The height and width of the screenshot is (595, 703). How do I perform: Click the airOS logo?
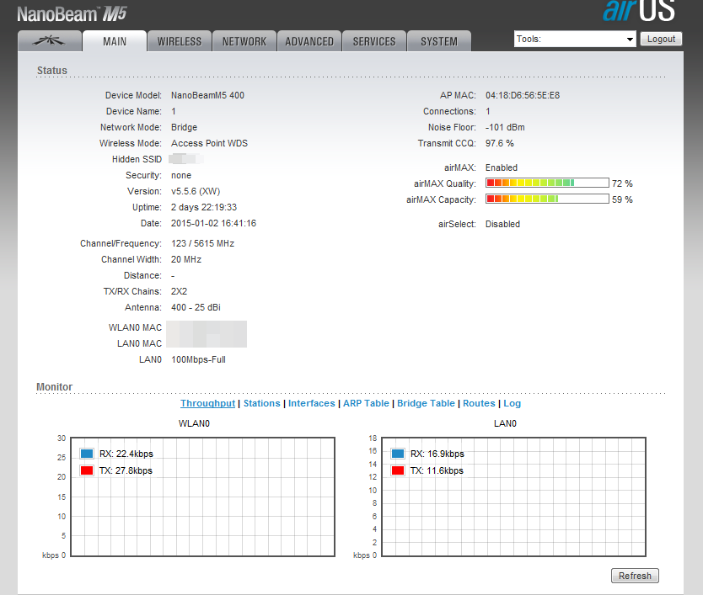pyautogui.click(x=638, y=11)
